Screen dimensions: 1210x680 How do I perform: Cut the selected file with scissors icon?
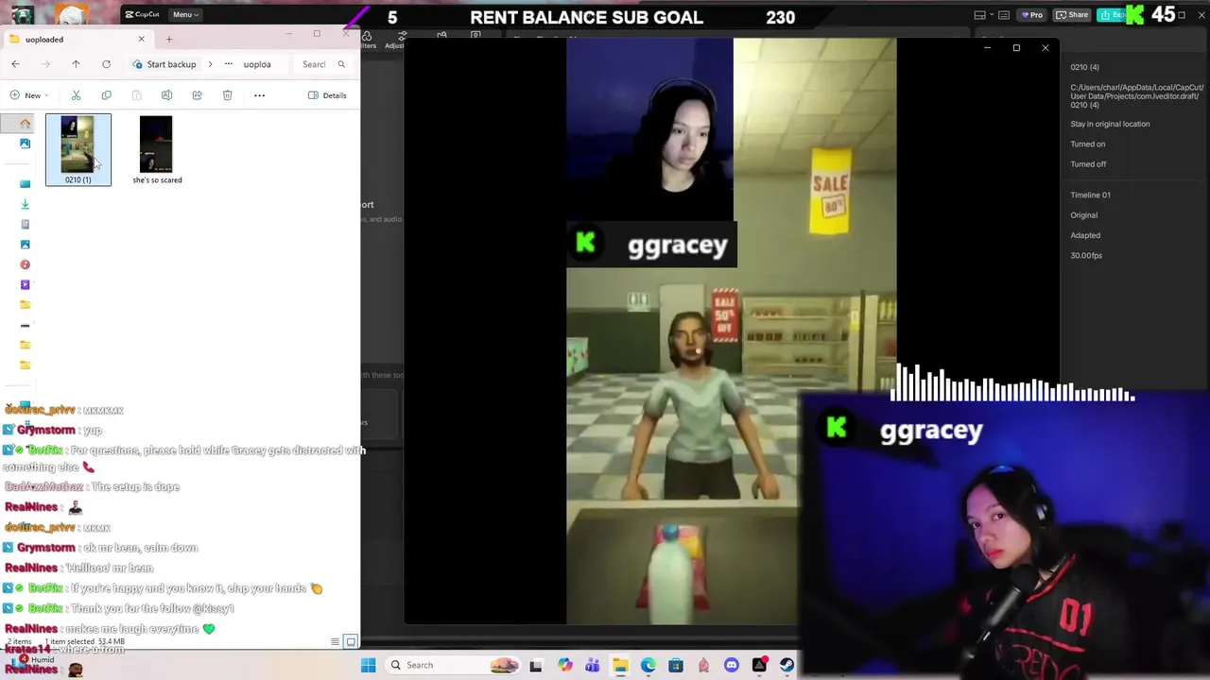76,95
